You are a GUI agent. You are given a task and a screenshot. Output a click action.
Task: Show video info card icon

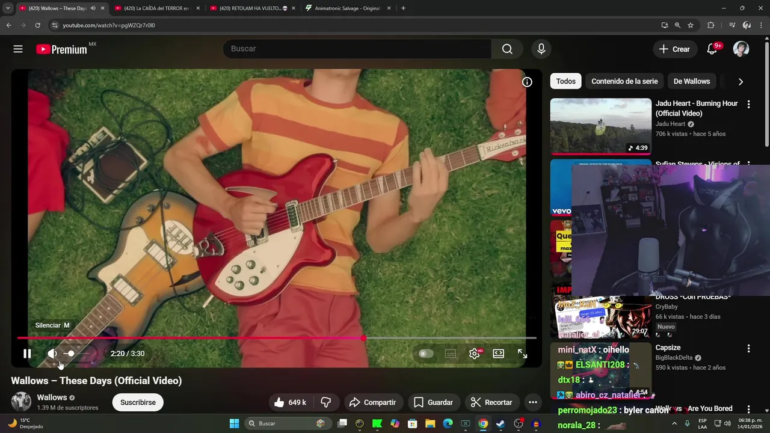click(x=527, y=82)
